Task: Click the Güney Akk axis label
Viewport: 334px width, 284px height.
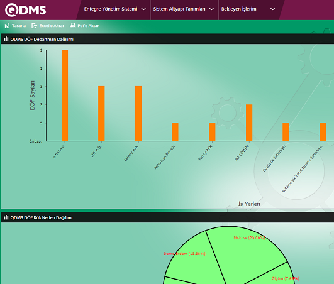Action: pos(131,153)
